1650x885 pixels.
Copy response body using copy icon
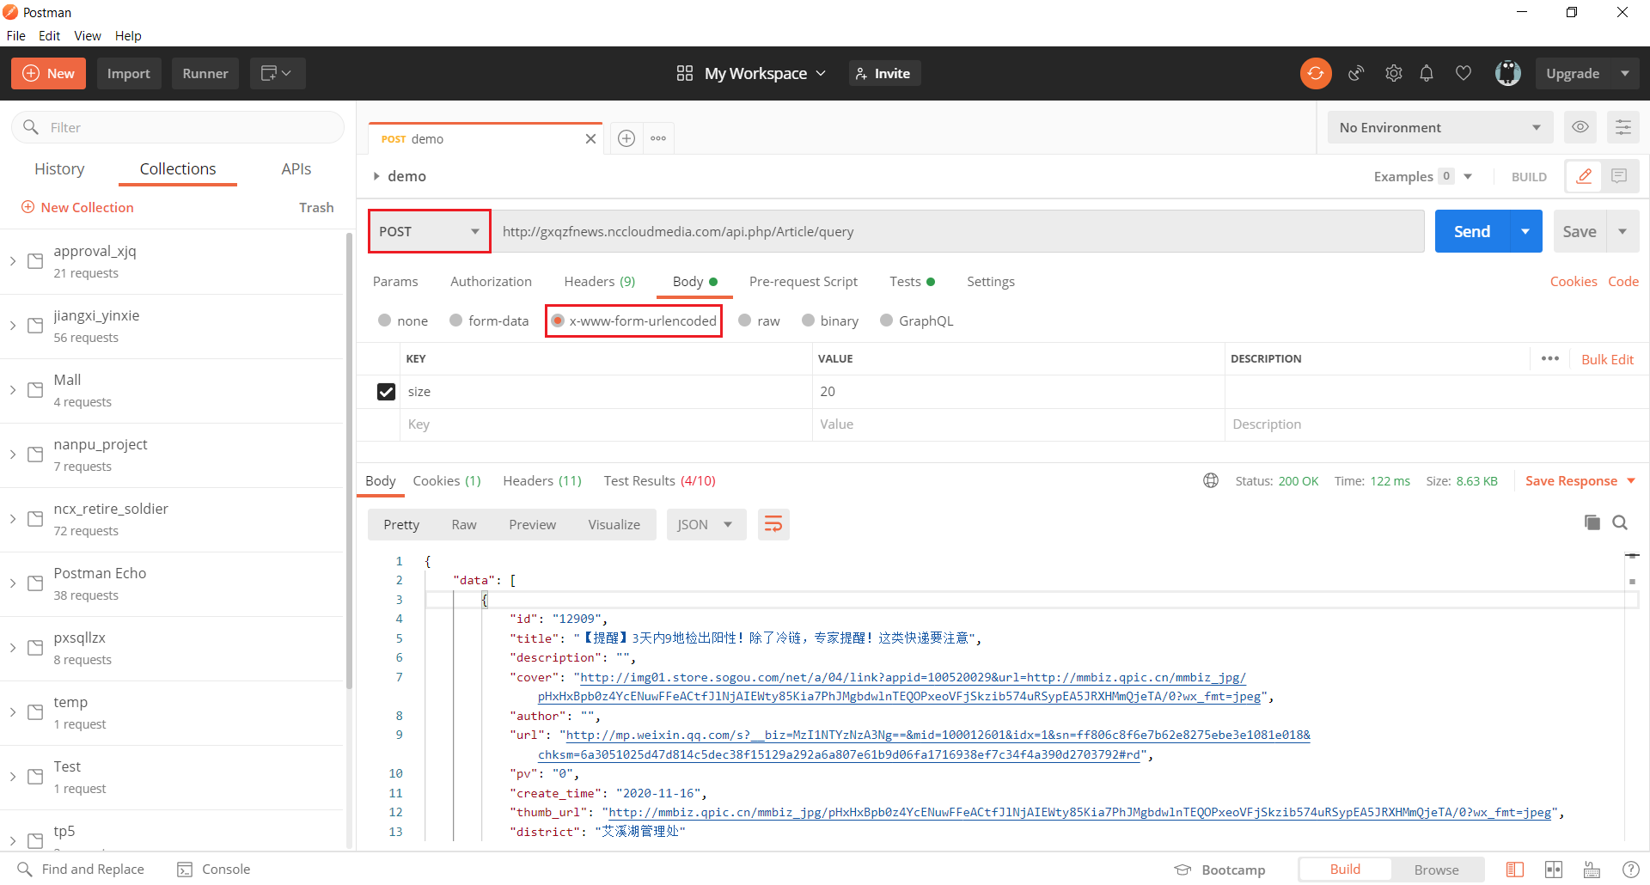tap(1592, 522)
